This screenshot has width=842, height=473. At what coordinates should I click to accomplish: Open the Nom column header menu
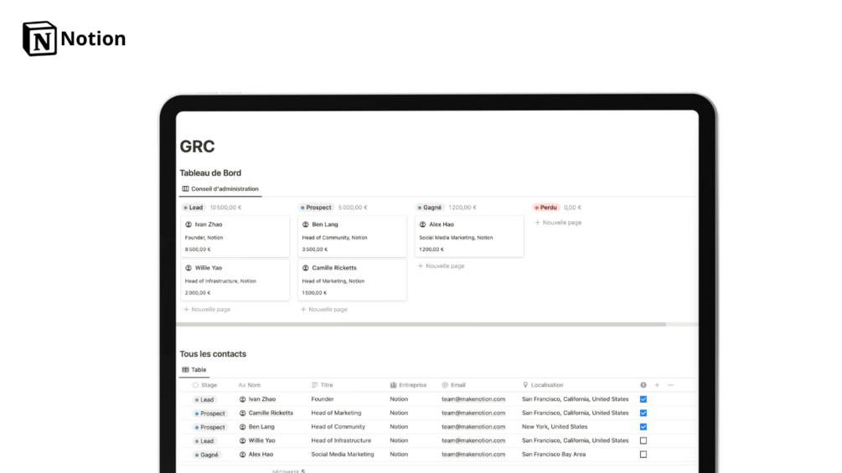(250, 385)
